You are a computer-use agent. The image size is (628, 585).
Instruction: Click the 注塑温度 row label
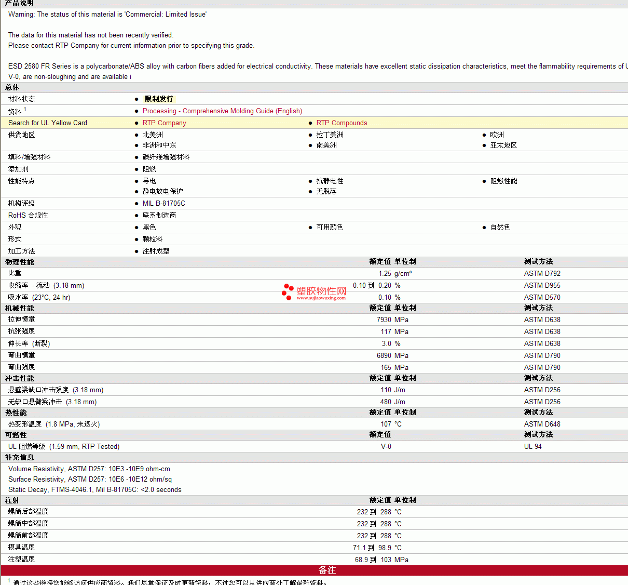coord(21,560)
